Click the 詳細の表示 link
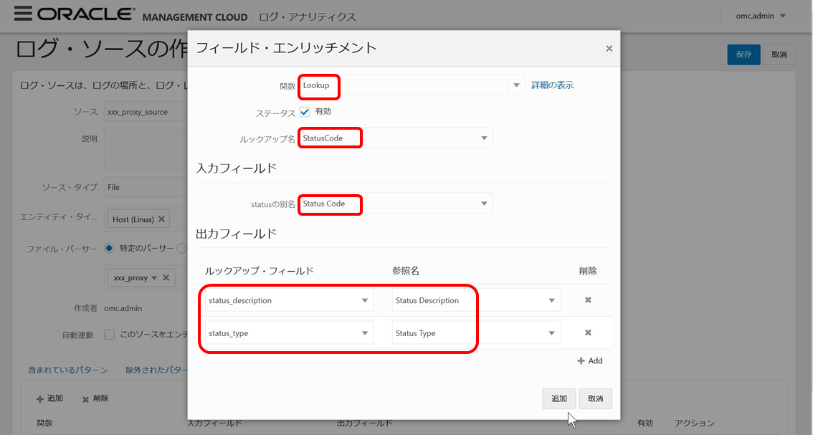The height and width of the screenshot is (435, 813). pyautogui.click(x=552, y=85)
